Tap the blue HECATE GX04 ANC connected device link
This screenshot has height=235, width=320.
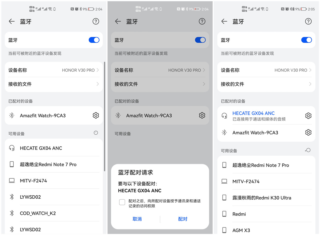click(x=254, y=113)
